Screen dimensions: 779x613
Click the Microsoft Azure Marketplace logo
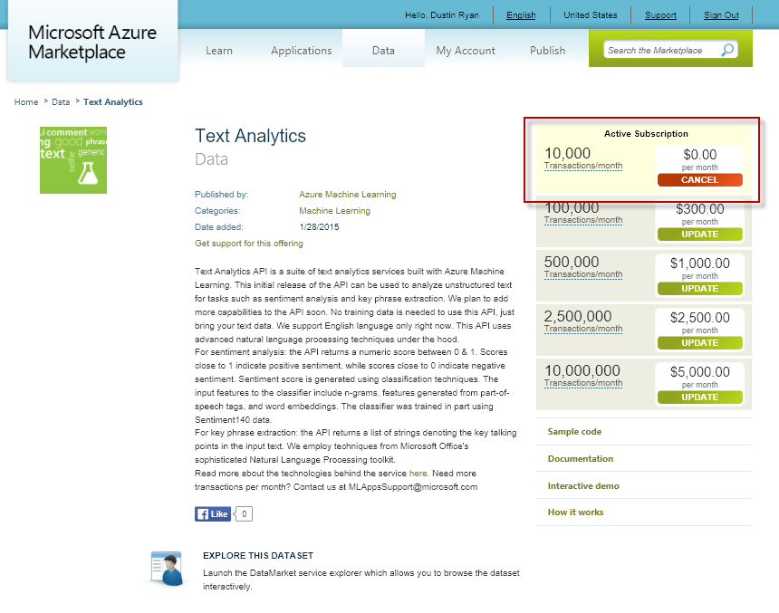(93, 42)
